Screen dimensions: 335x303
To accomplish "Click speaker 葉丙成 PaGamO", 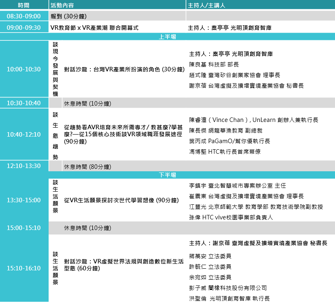I will pos(229,141).
